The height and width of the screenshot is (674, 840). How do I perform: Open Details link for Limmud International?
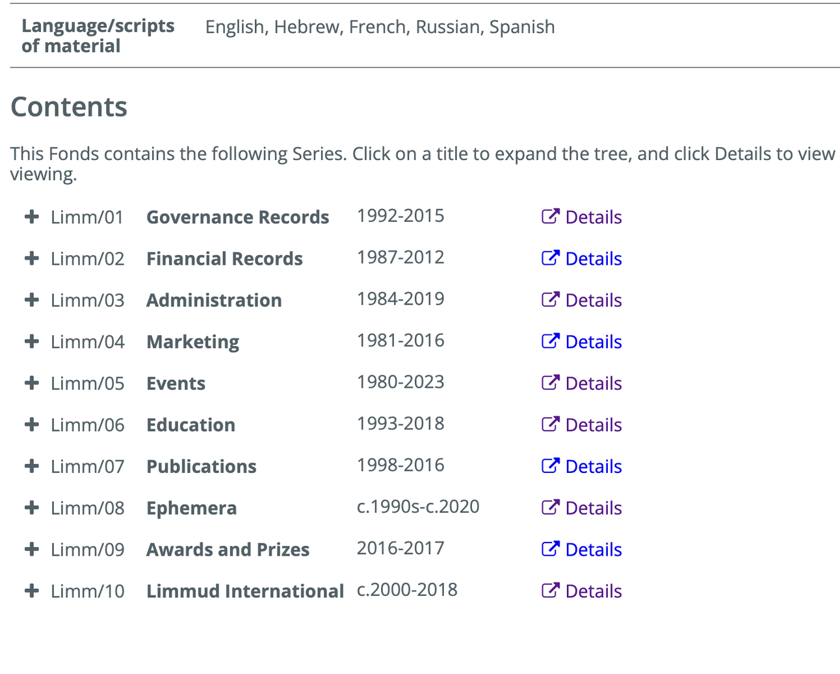click(x=594, y=591)
